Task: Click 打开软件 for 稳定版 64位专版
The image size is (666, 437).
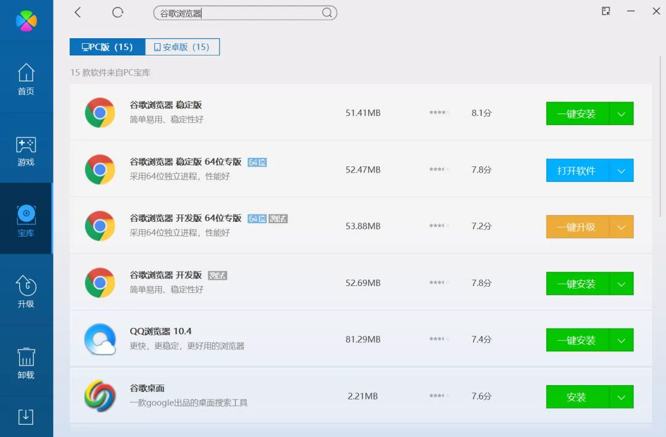Action: tap(578, 170)
